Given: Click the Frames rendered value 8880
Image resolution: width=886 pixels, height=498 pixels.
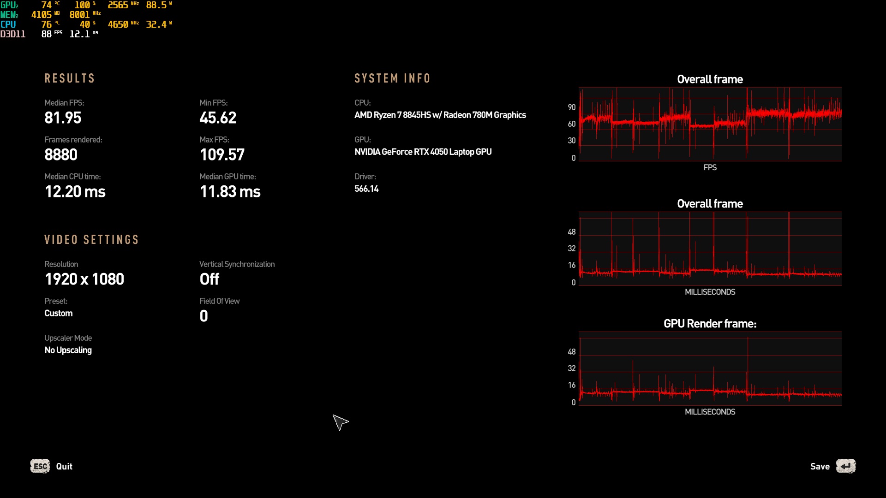Looking at the screenshot, I should (61, 155).
